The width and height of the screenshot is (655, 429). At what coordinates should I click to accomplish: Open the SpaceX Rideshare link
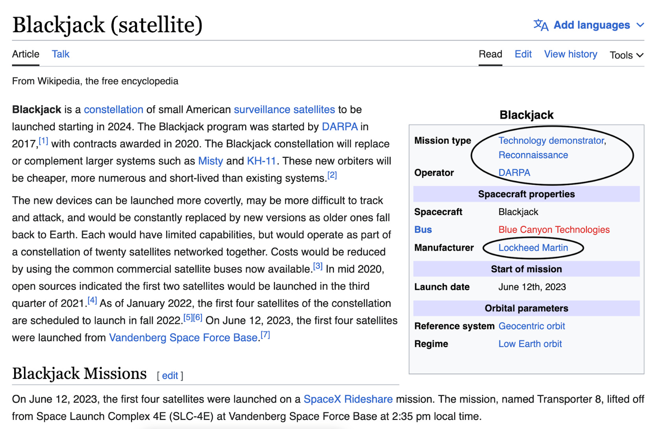[x=348, y=399]
